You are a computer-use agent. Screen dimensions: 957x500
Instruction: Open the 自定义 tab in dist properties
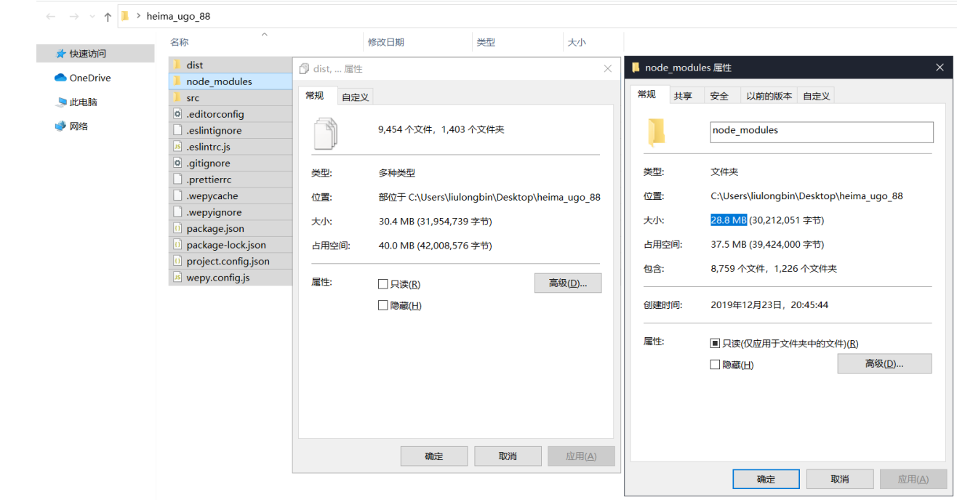356,97
